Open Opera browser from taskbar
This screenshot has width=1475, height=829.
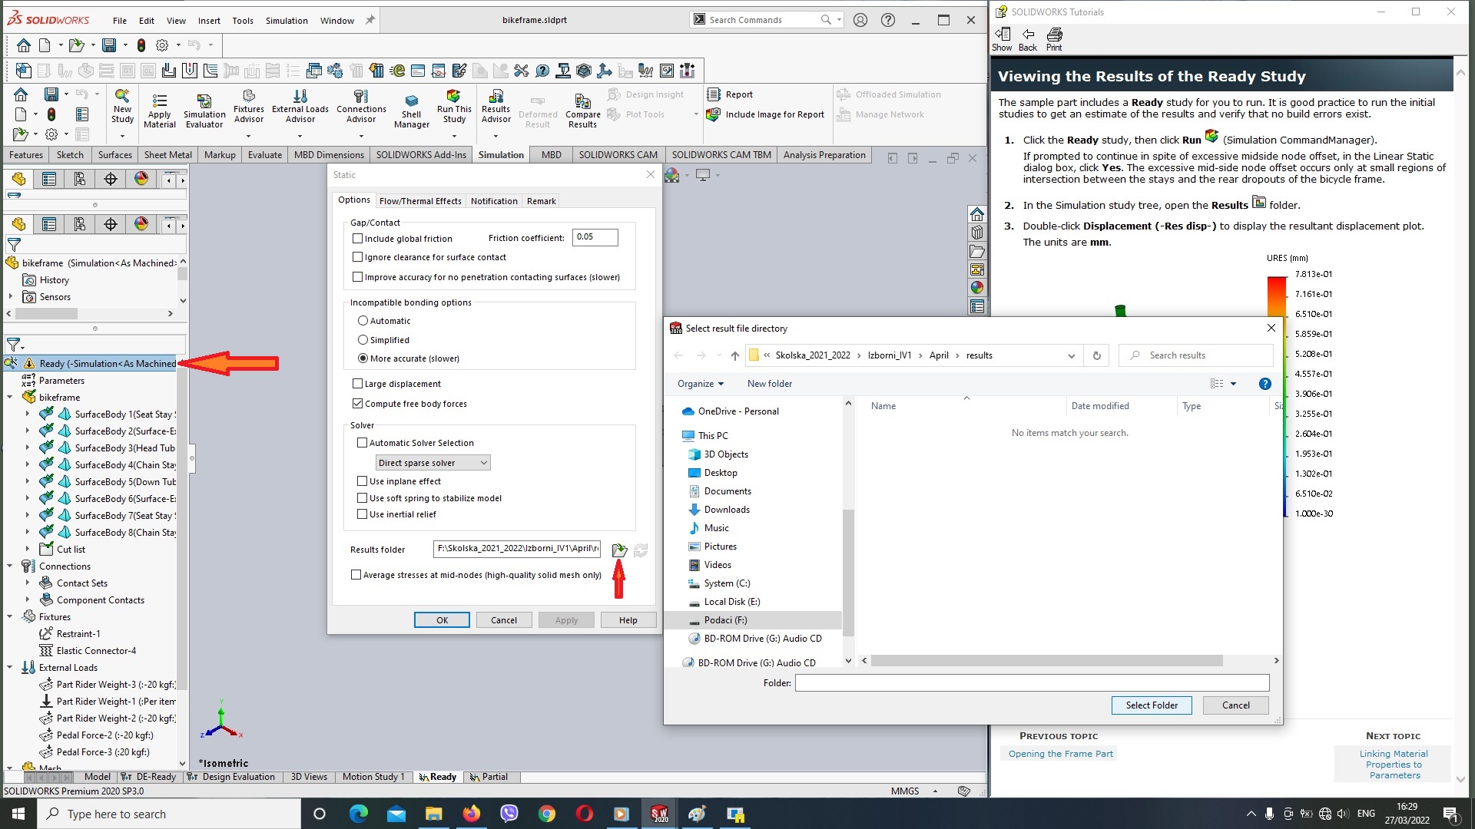click(x=584, y=814)
